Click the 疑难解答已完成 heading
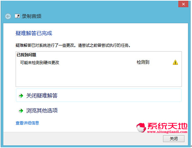Image resolution: width=192 pixels, height=148 pixels. pyautogui.click(x=34, y=33)
